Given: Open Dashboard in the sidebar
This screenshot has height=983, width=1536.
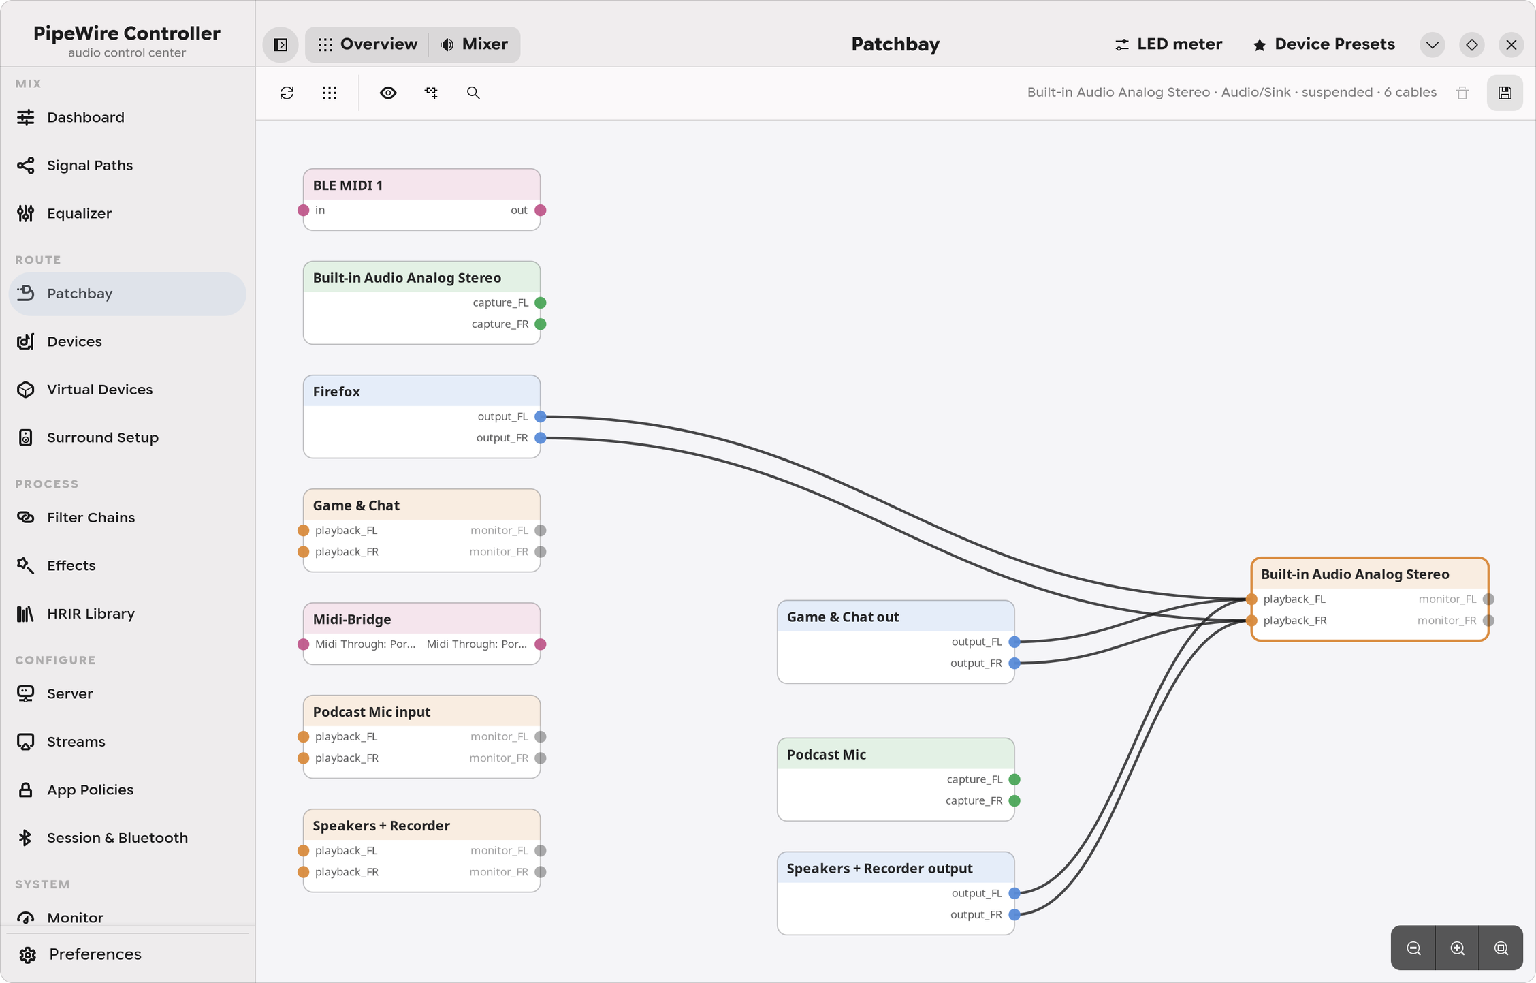Looking at the screenshot, I should coord(127,117).
